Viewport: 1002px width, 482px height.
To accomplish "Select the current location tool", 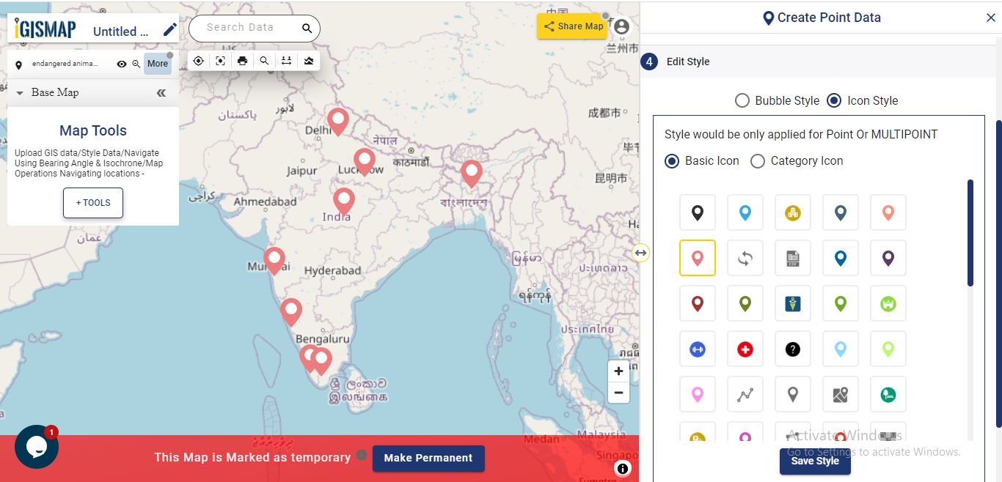I will coord(198,61).
